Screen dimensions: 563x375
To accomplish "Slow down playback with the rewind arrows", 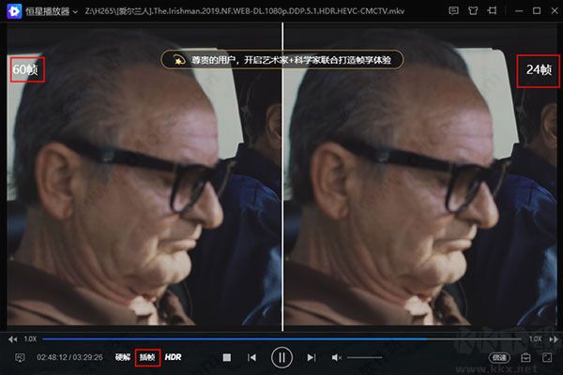I will click(x=12, y=338).
